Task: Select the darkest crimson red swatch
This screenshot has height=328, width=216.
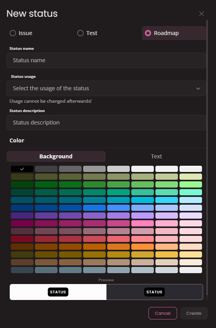Action: point(22,239)
